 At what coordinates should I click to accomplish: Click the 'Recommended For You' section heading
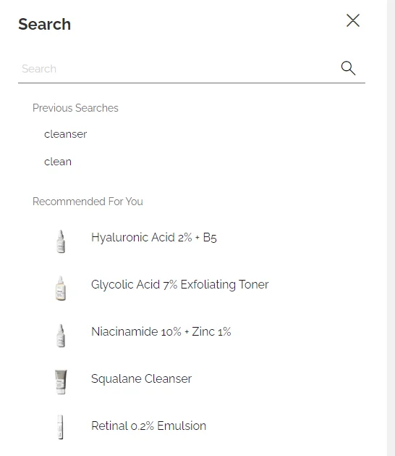pyautogui.click(x=88, y=202)
